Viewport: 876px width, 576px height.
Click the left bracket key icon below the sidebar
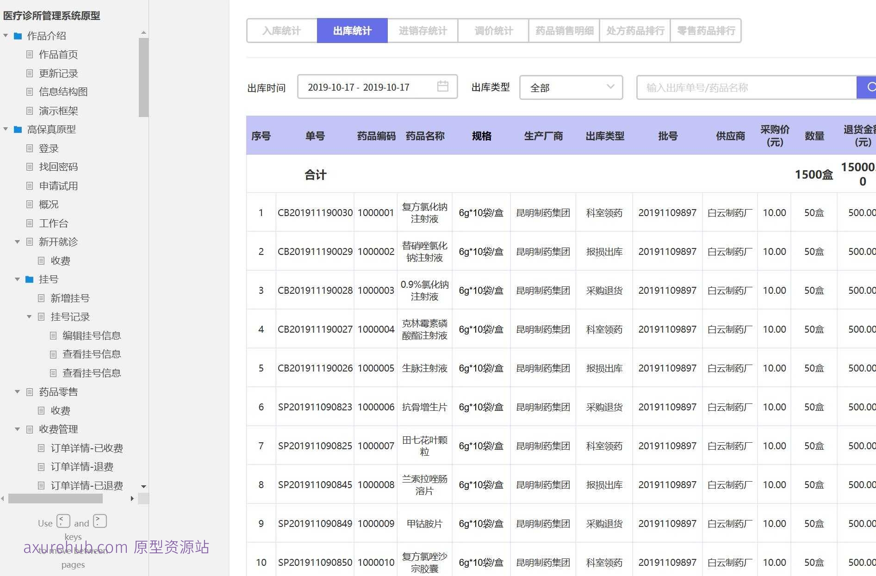[x=62, y=521]
